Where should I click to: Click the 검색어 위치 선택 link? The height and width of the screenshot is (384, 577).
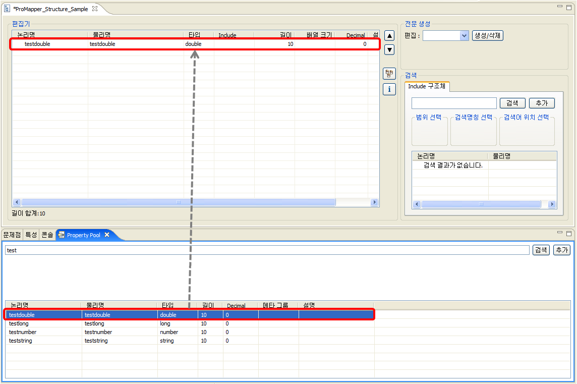(527, 117)
